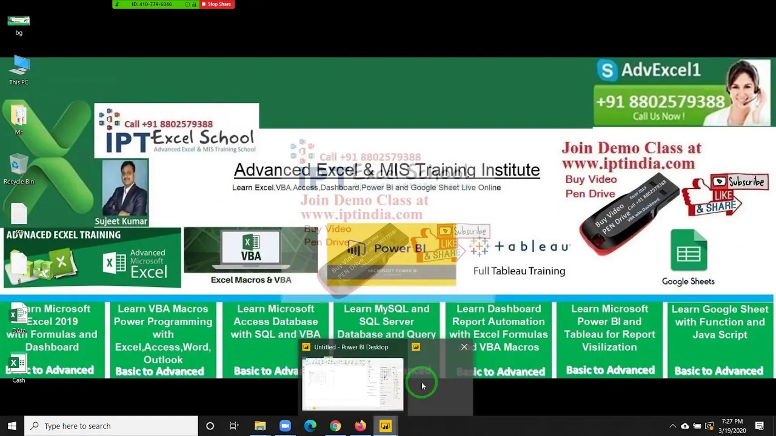Select the 'Cash' Excel file on the desktop
Viewport: 776px width, 436px height.
click(19, 369)
